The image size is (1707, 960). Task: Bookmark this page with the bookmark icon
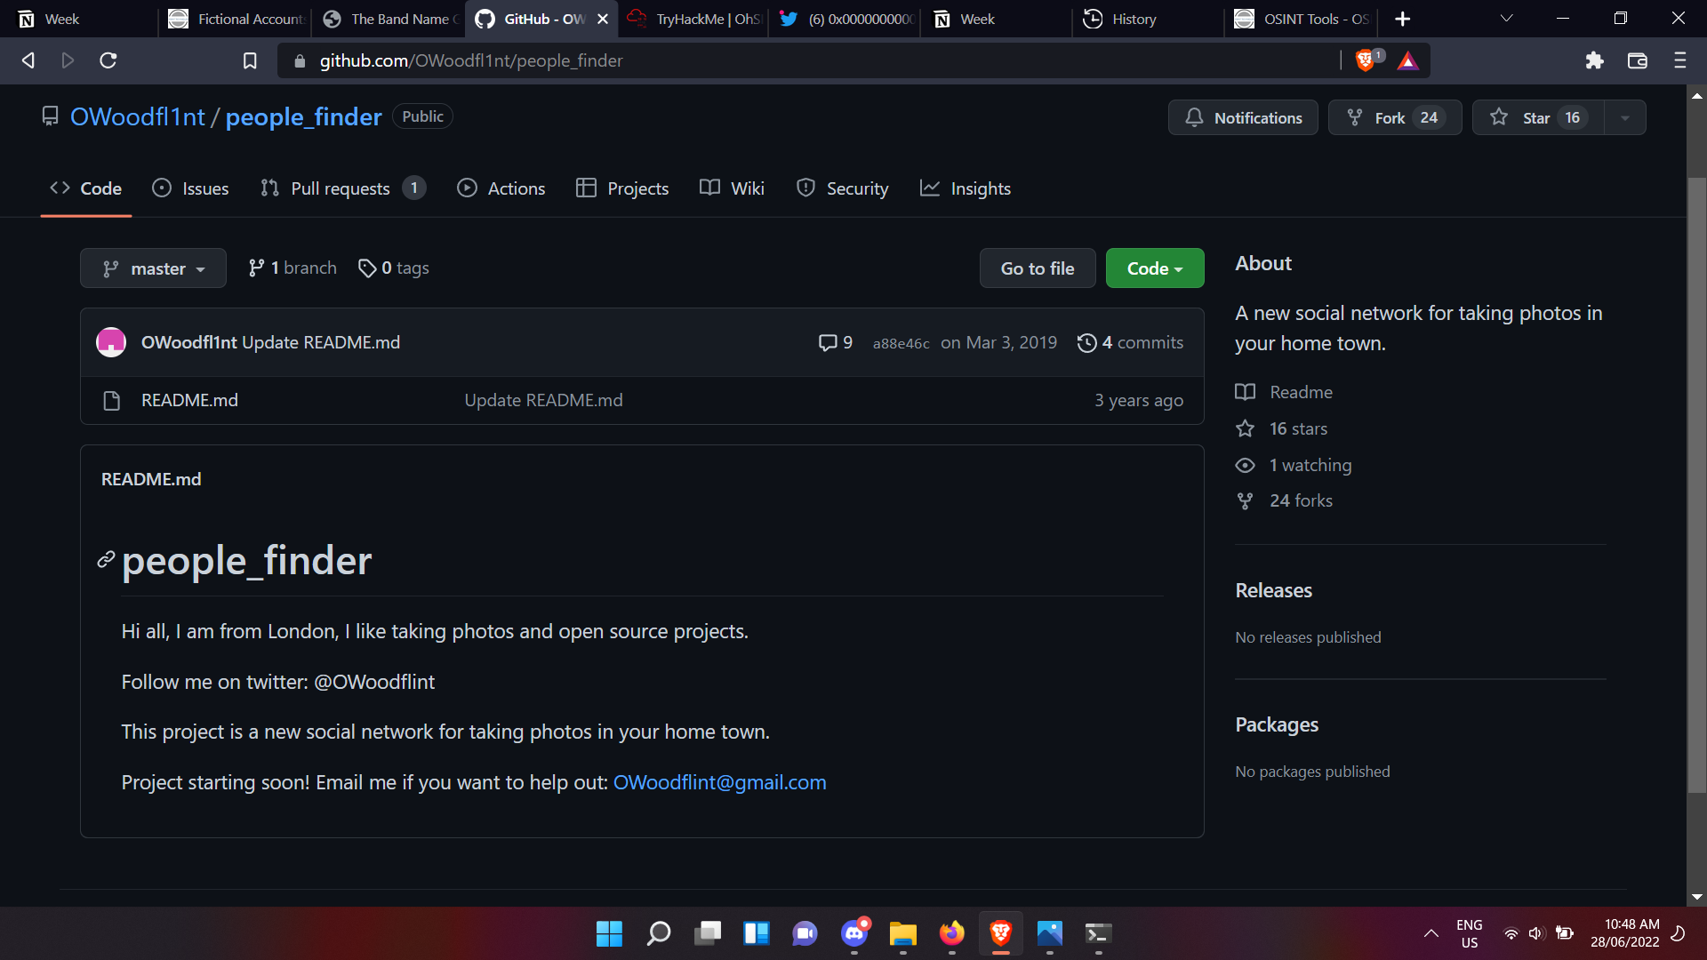click(250, 60)
